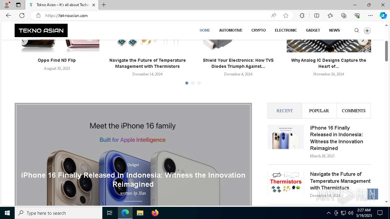Open Browser essentials icon

pos(357,16)
